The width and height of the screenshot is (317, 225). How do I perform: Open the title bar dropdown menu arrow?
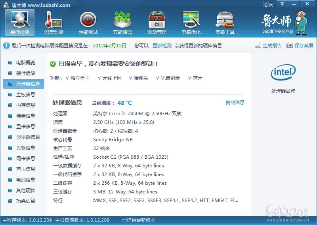282,4
